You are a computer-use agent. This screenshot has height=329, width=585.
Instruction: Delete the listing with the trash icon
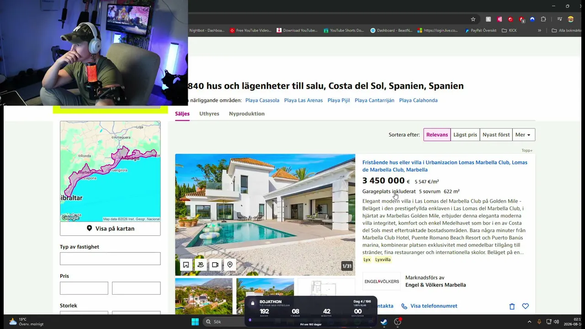point(512,306)
